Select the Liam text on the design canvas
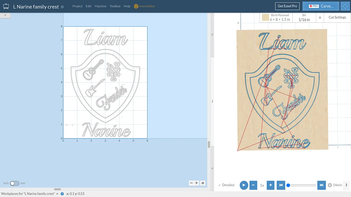This screenshot has height=197, width=351. point(106,37)
